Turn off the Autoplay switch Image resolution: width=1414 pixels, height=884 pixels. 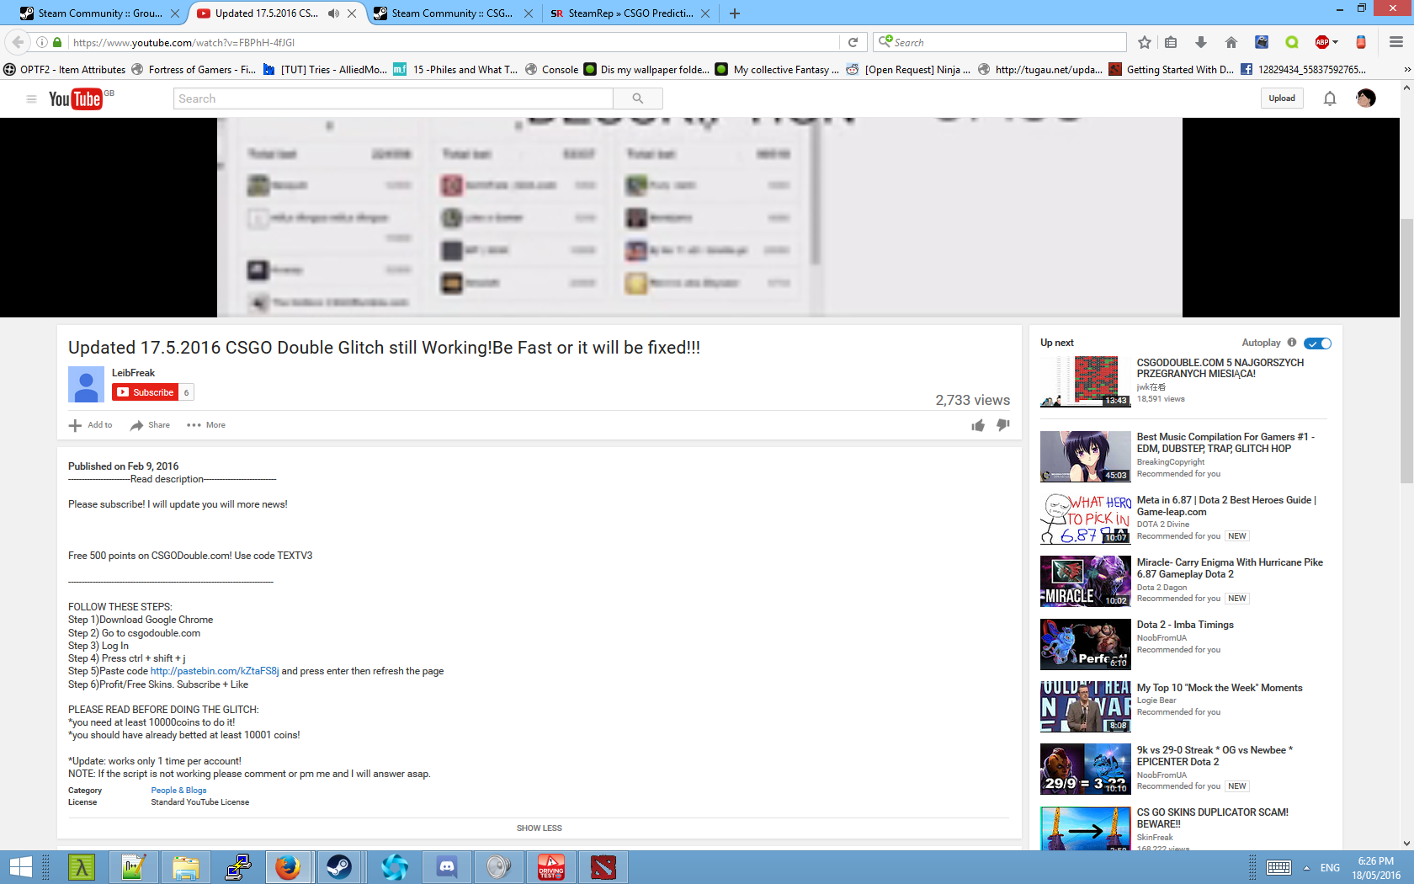(1317, 343)
